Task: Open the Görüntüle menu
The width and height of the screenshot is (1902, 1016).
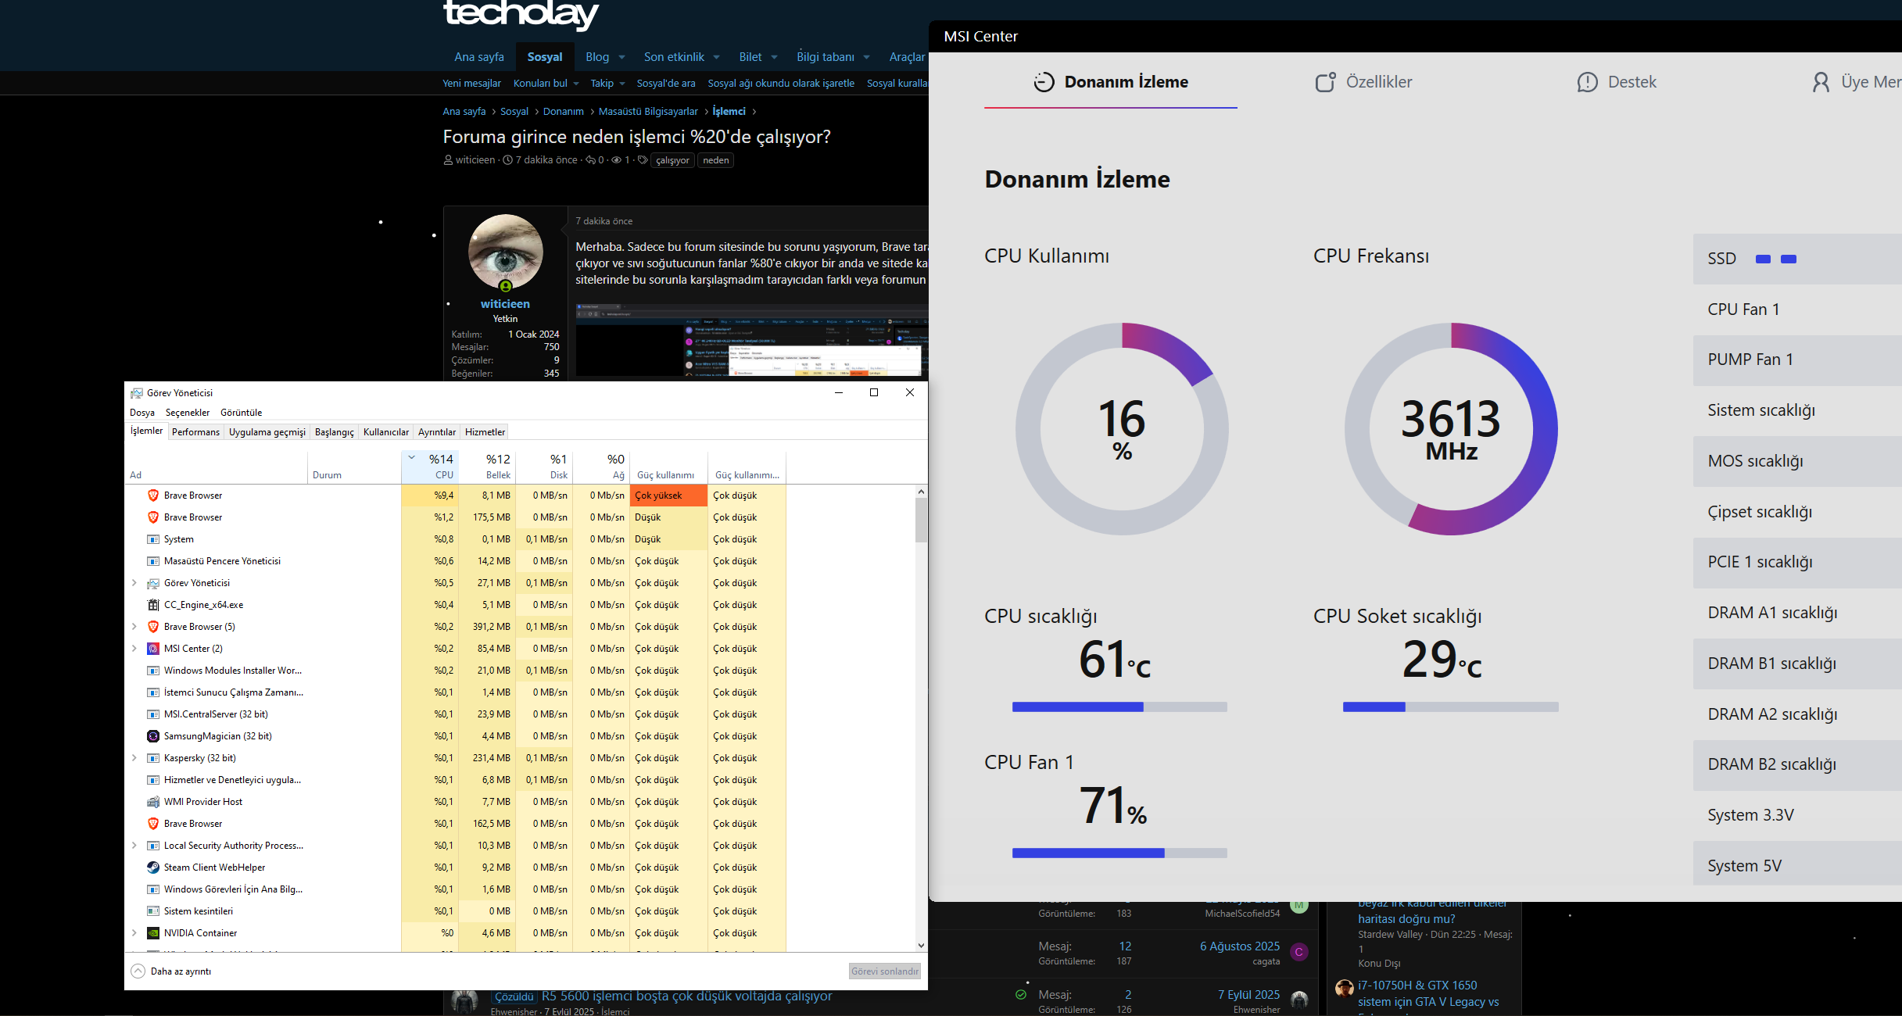Action: click(242, 413)
